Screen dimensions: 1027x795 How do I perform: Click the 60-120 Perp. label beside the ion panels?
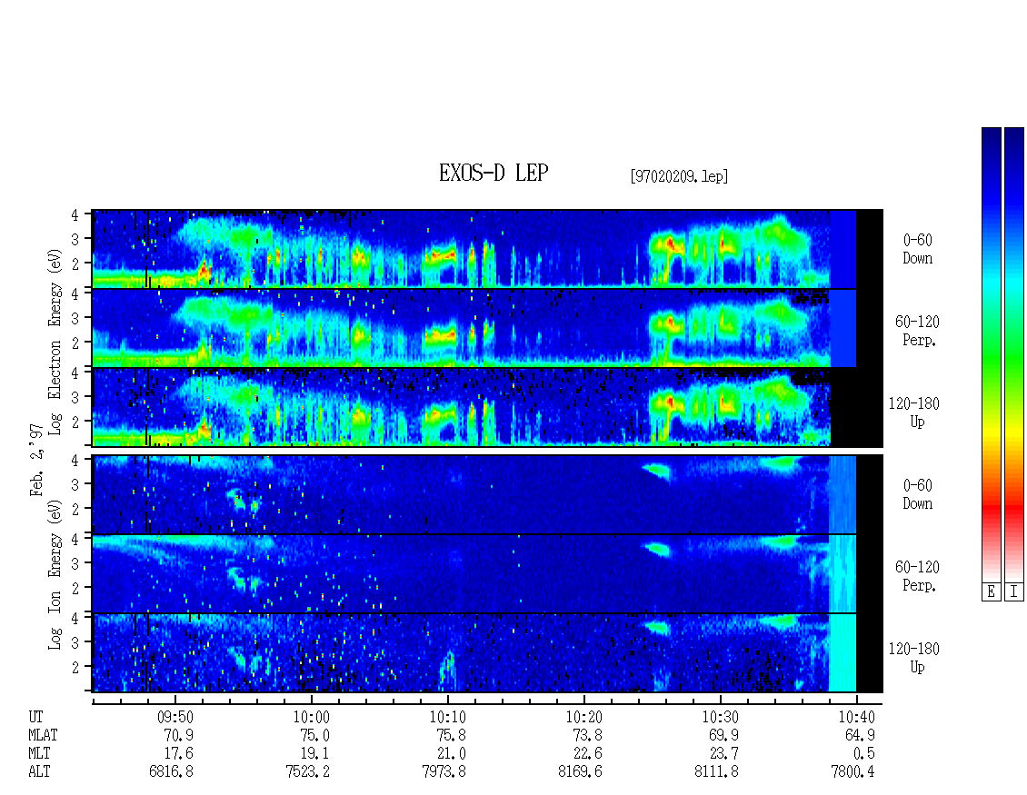(917, 576)
